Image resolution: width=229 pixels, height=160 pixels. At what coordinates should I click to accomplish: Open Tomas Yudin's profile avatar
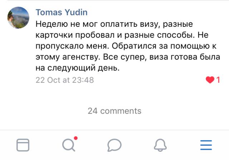coord(19,17)
